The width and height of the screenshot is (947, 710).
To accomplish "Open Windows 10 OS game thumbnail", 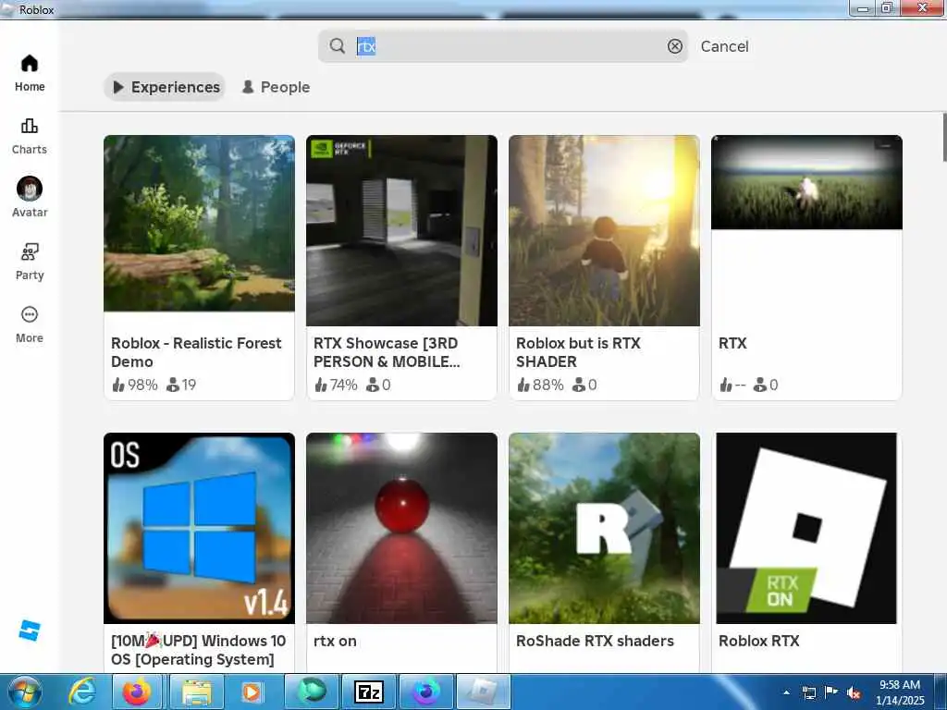I will 200,528.
